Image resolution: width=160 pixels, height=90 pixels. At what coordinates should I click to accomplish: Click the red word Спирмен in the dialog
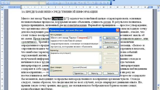(82, 38)
